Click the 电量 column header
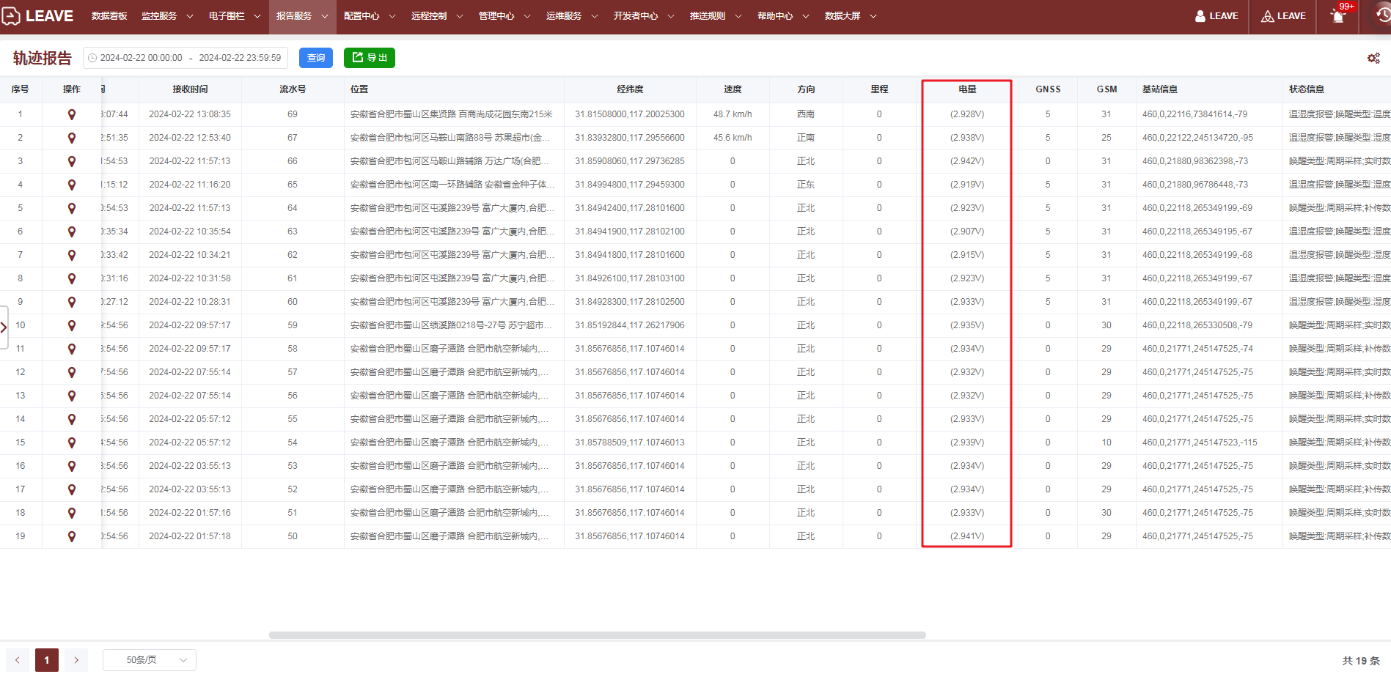1391x674 pixels. (x=967, y=89)
